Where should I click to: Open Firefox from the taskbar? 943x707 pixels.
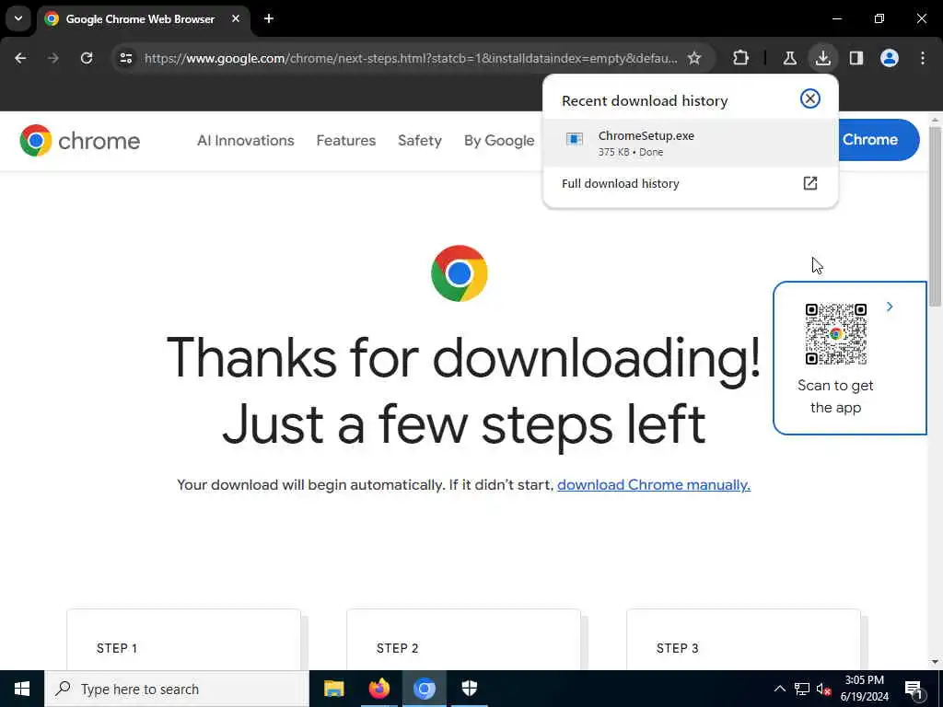coord(378,689)
